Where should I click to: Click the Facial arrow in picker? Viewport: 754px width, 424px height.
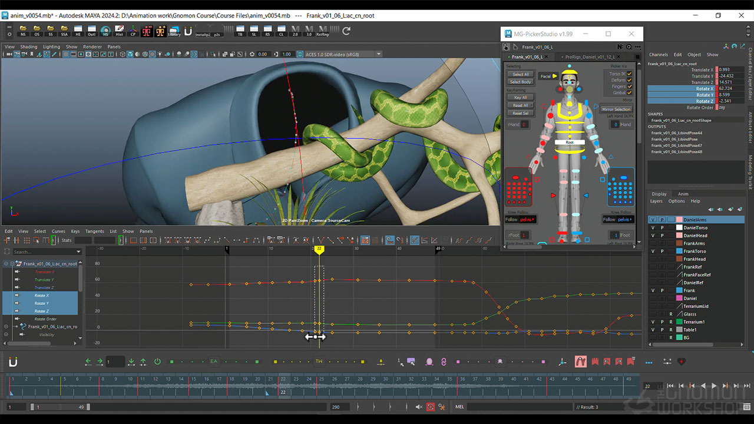[555, 76]
